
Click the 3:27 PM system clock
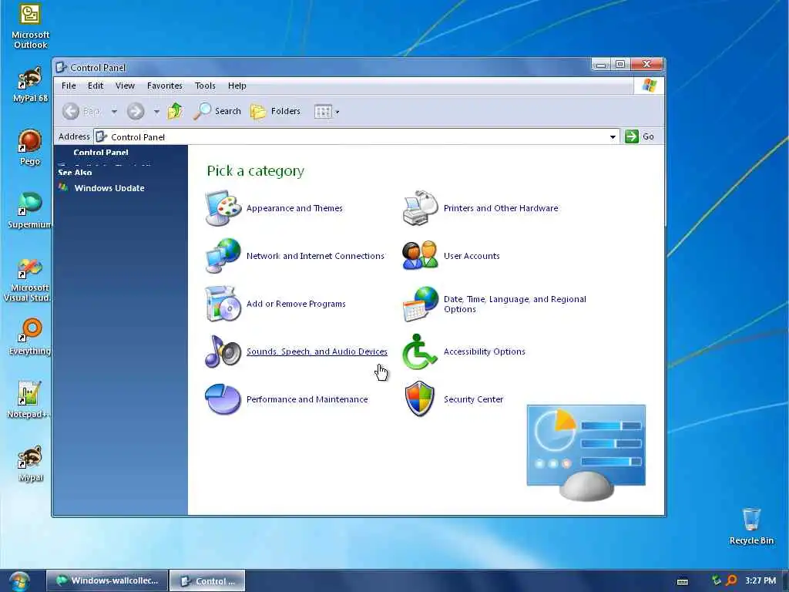point(760,580)
